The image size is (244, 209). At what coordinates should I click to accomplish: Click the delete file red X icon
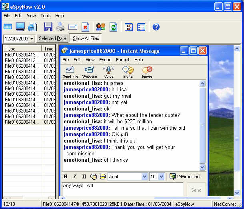(x=85, y=27)
